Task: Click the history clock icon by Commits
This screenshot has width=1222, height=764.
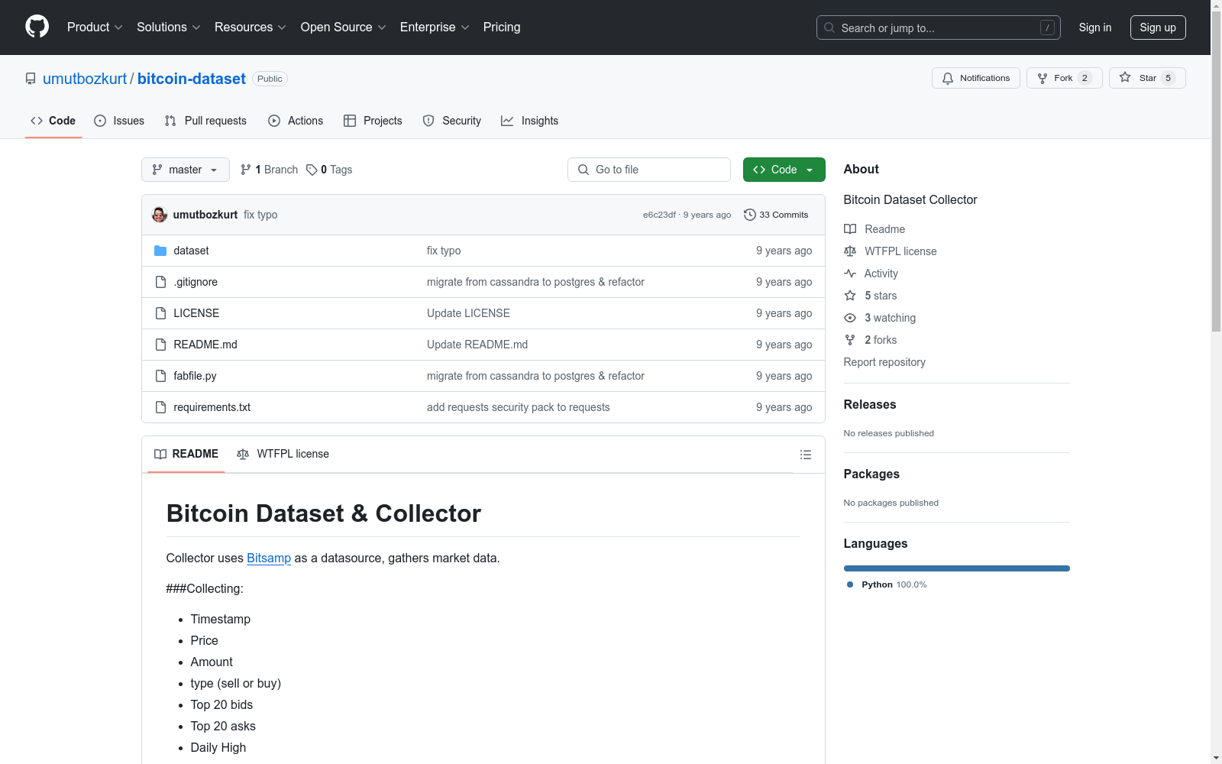Action: coord(750,215)
